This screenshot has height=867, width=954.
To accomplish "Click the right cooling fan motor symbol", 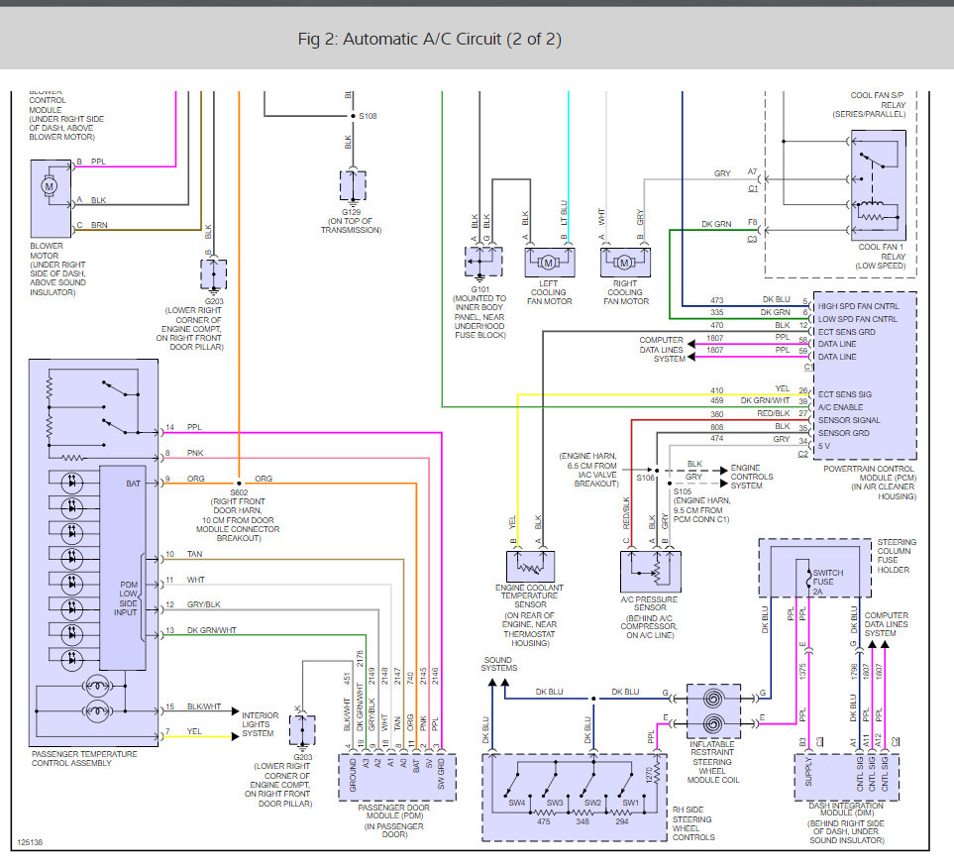I will 625,263.
